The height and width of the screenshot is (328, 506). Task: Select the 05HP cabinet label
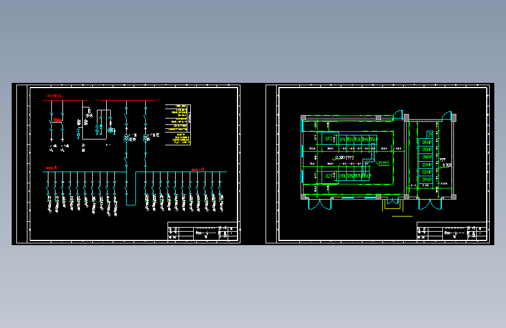point(427,149)
